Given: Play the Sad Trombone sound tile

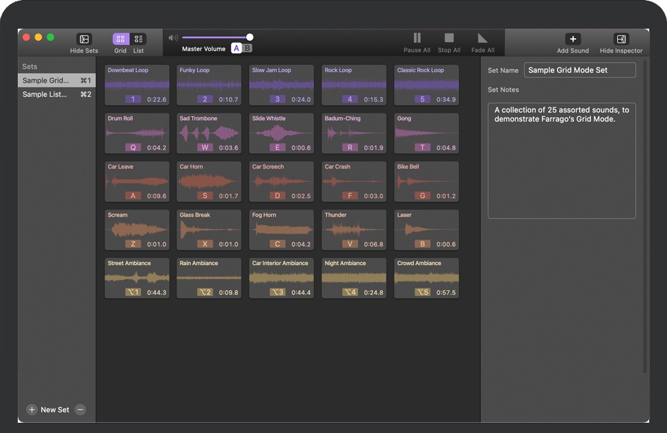Looking at the screenshot, I should click(209, 133).
